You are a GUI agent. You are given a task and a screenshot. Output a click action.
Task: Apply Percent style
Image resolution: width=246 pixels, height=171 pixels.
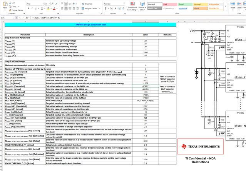(x=111, y=8)
